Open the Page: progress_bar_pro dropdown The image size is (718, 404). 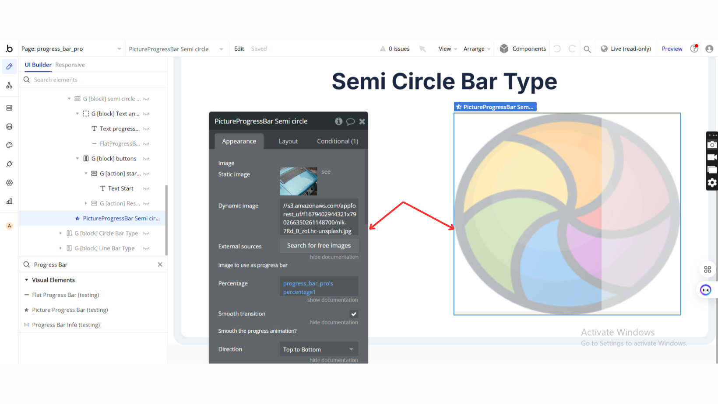coord(71,49)
